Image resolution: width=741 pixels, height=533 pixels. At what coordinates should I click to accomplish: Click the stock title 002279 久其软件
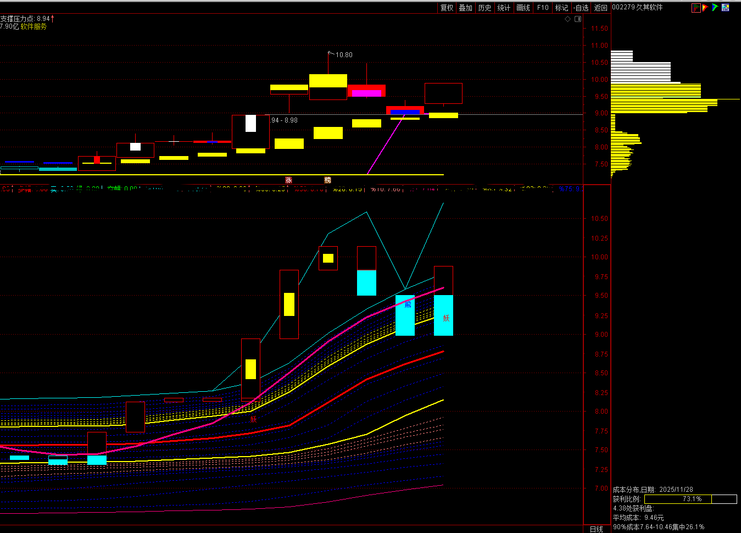point(638,7)
